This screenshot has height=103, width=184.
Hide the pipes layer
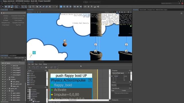click(3, 91)
